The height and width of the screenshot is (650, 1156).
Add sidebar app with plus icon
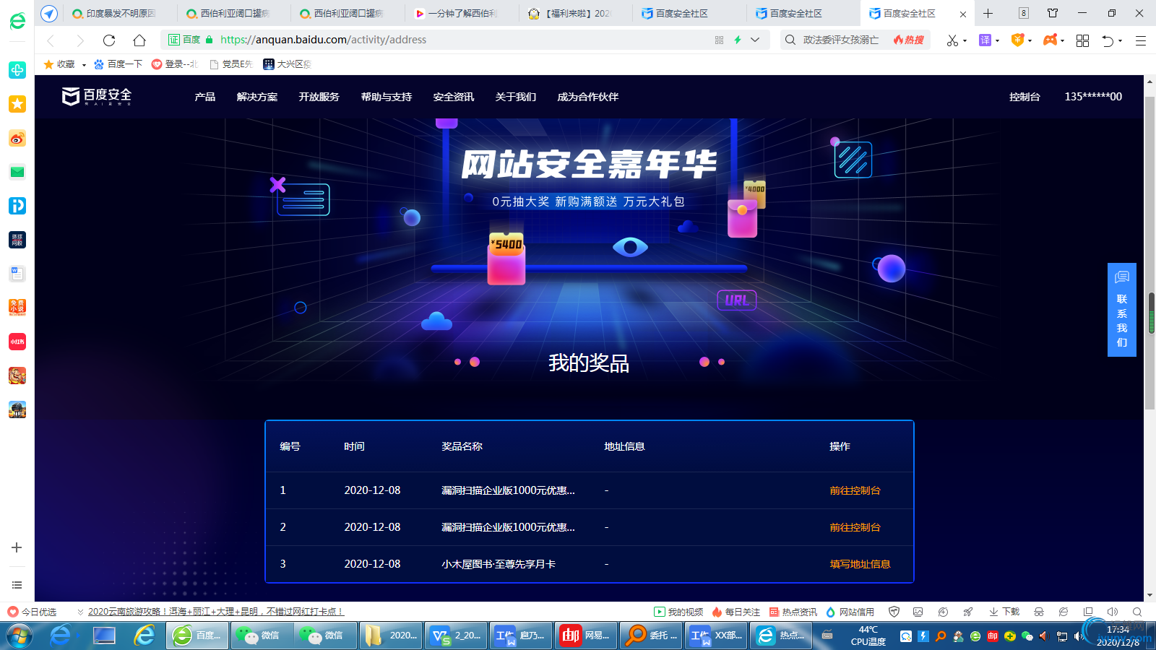coord(17,547)
